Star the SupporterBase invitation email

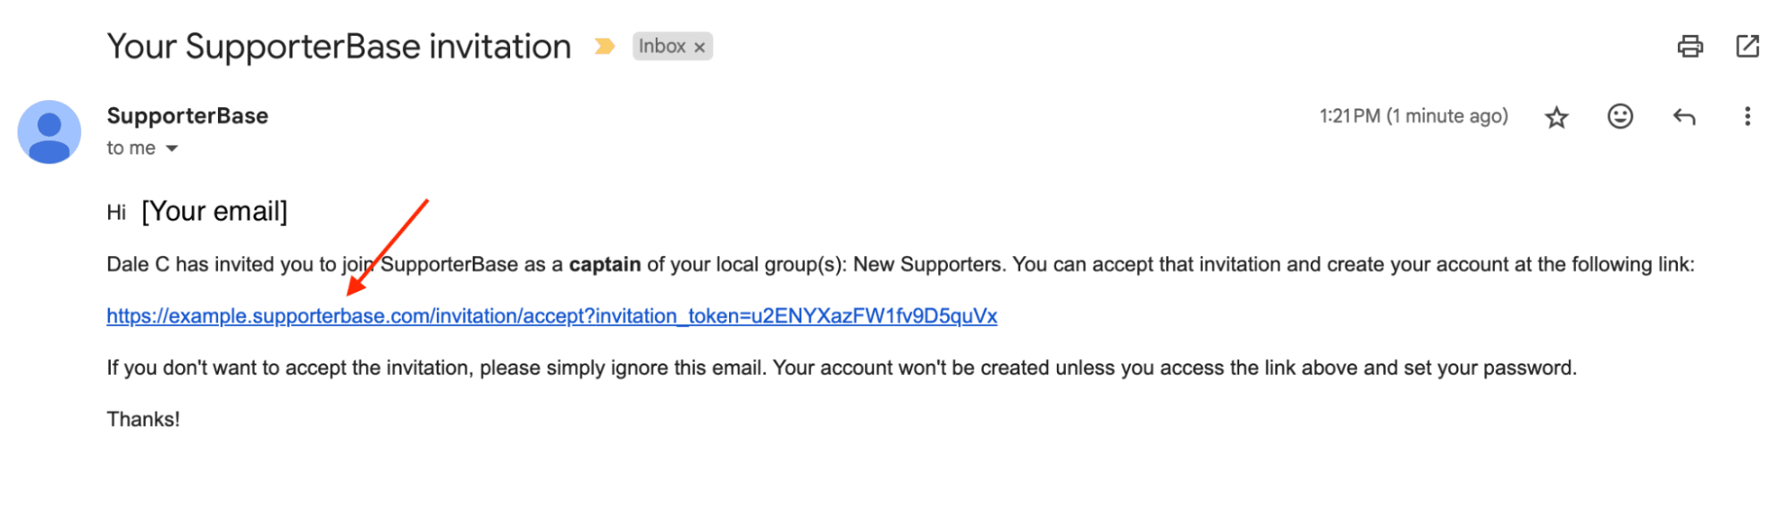[x=1556, y=117]
